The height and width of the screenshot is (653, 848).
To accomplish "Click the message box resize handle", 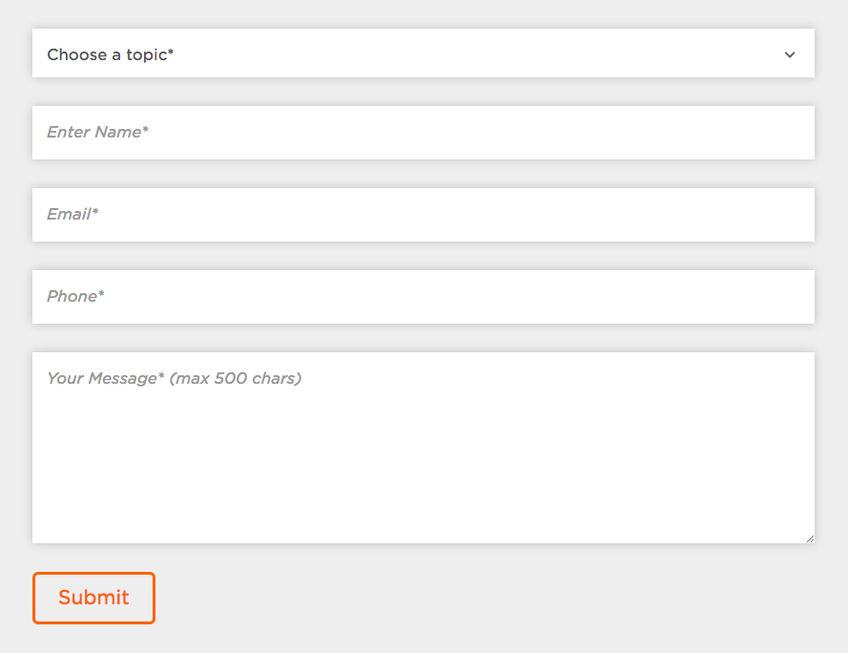I will pos(810,537).
